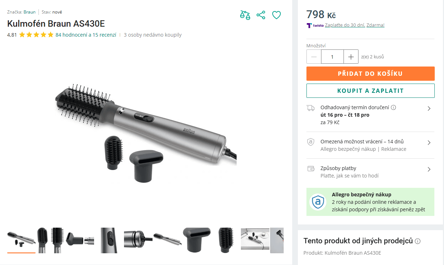This screenshot has height=265, width=444.
Task: Open the 84 ratings and 15 reviews link
Action: [x=86, y=35]
